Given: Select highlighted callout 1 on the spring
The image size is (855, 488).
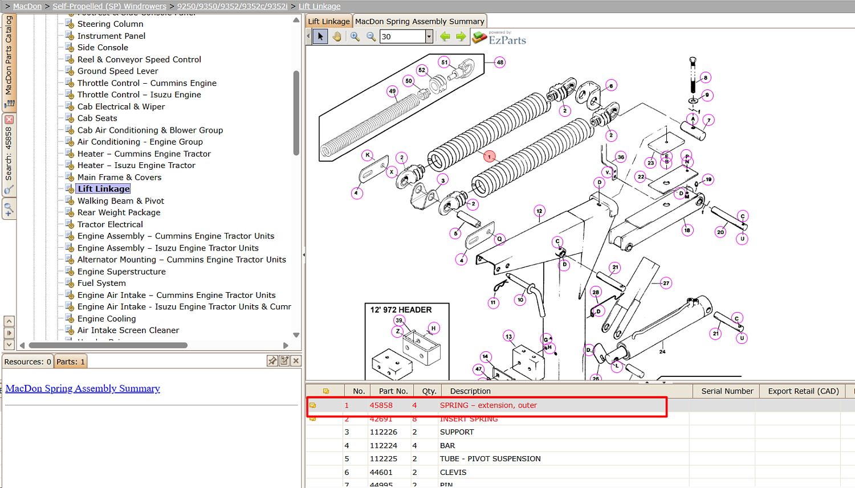Looking at the screenshot, I should 489,156.
